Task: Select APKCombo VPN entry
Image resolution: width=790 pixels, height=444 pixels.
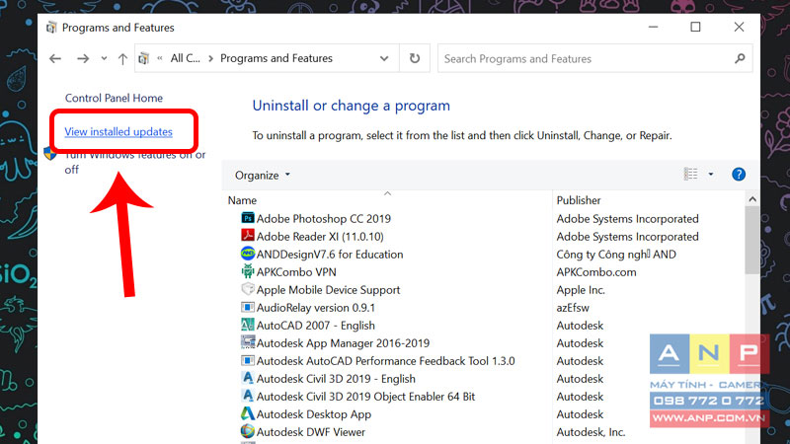Action: [296, 272]
